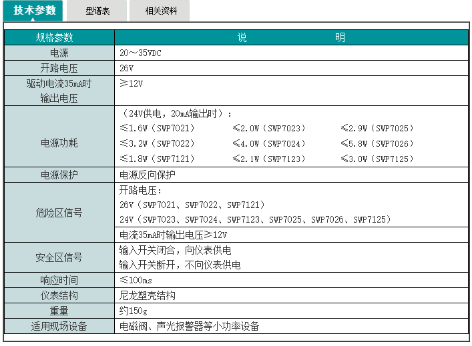
Task: Select the 规格参数 header cell
Action: coord(59,37)
